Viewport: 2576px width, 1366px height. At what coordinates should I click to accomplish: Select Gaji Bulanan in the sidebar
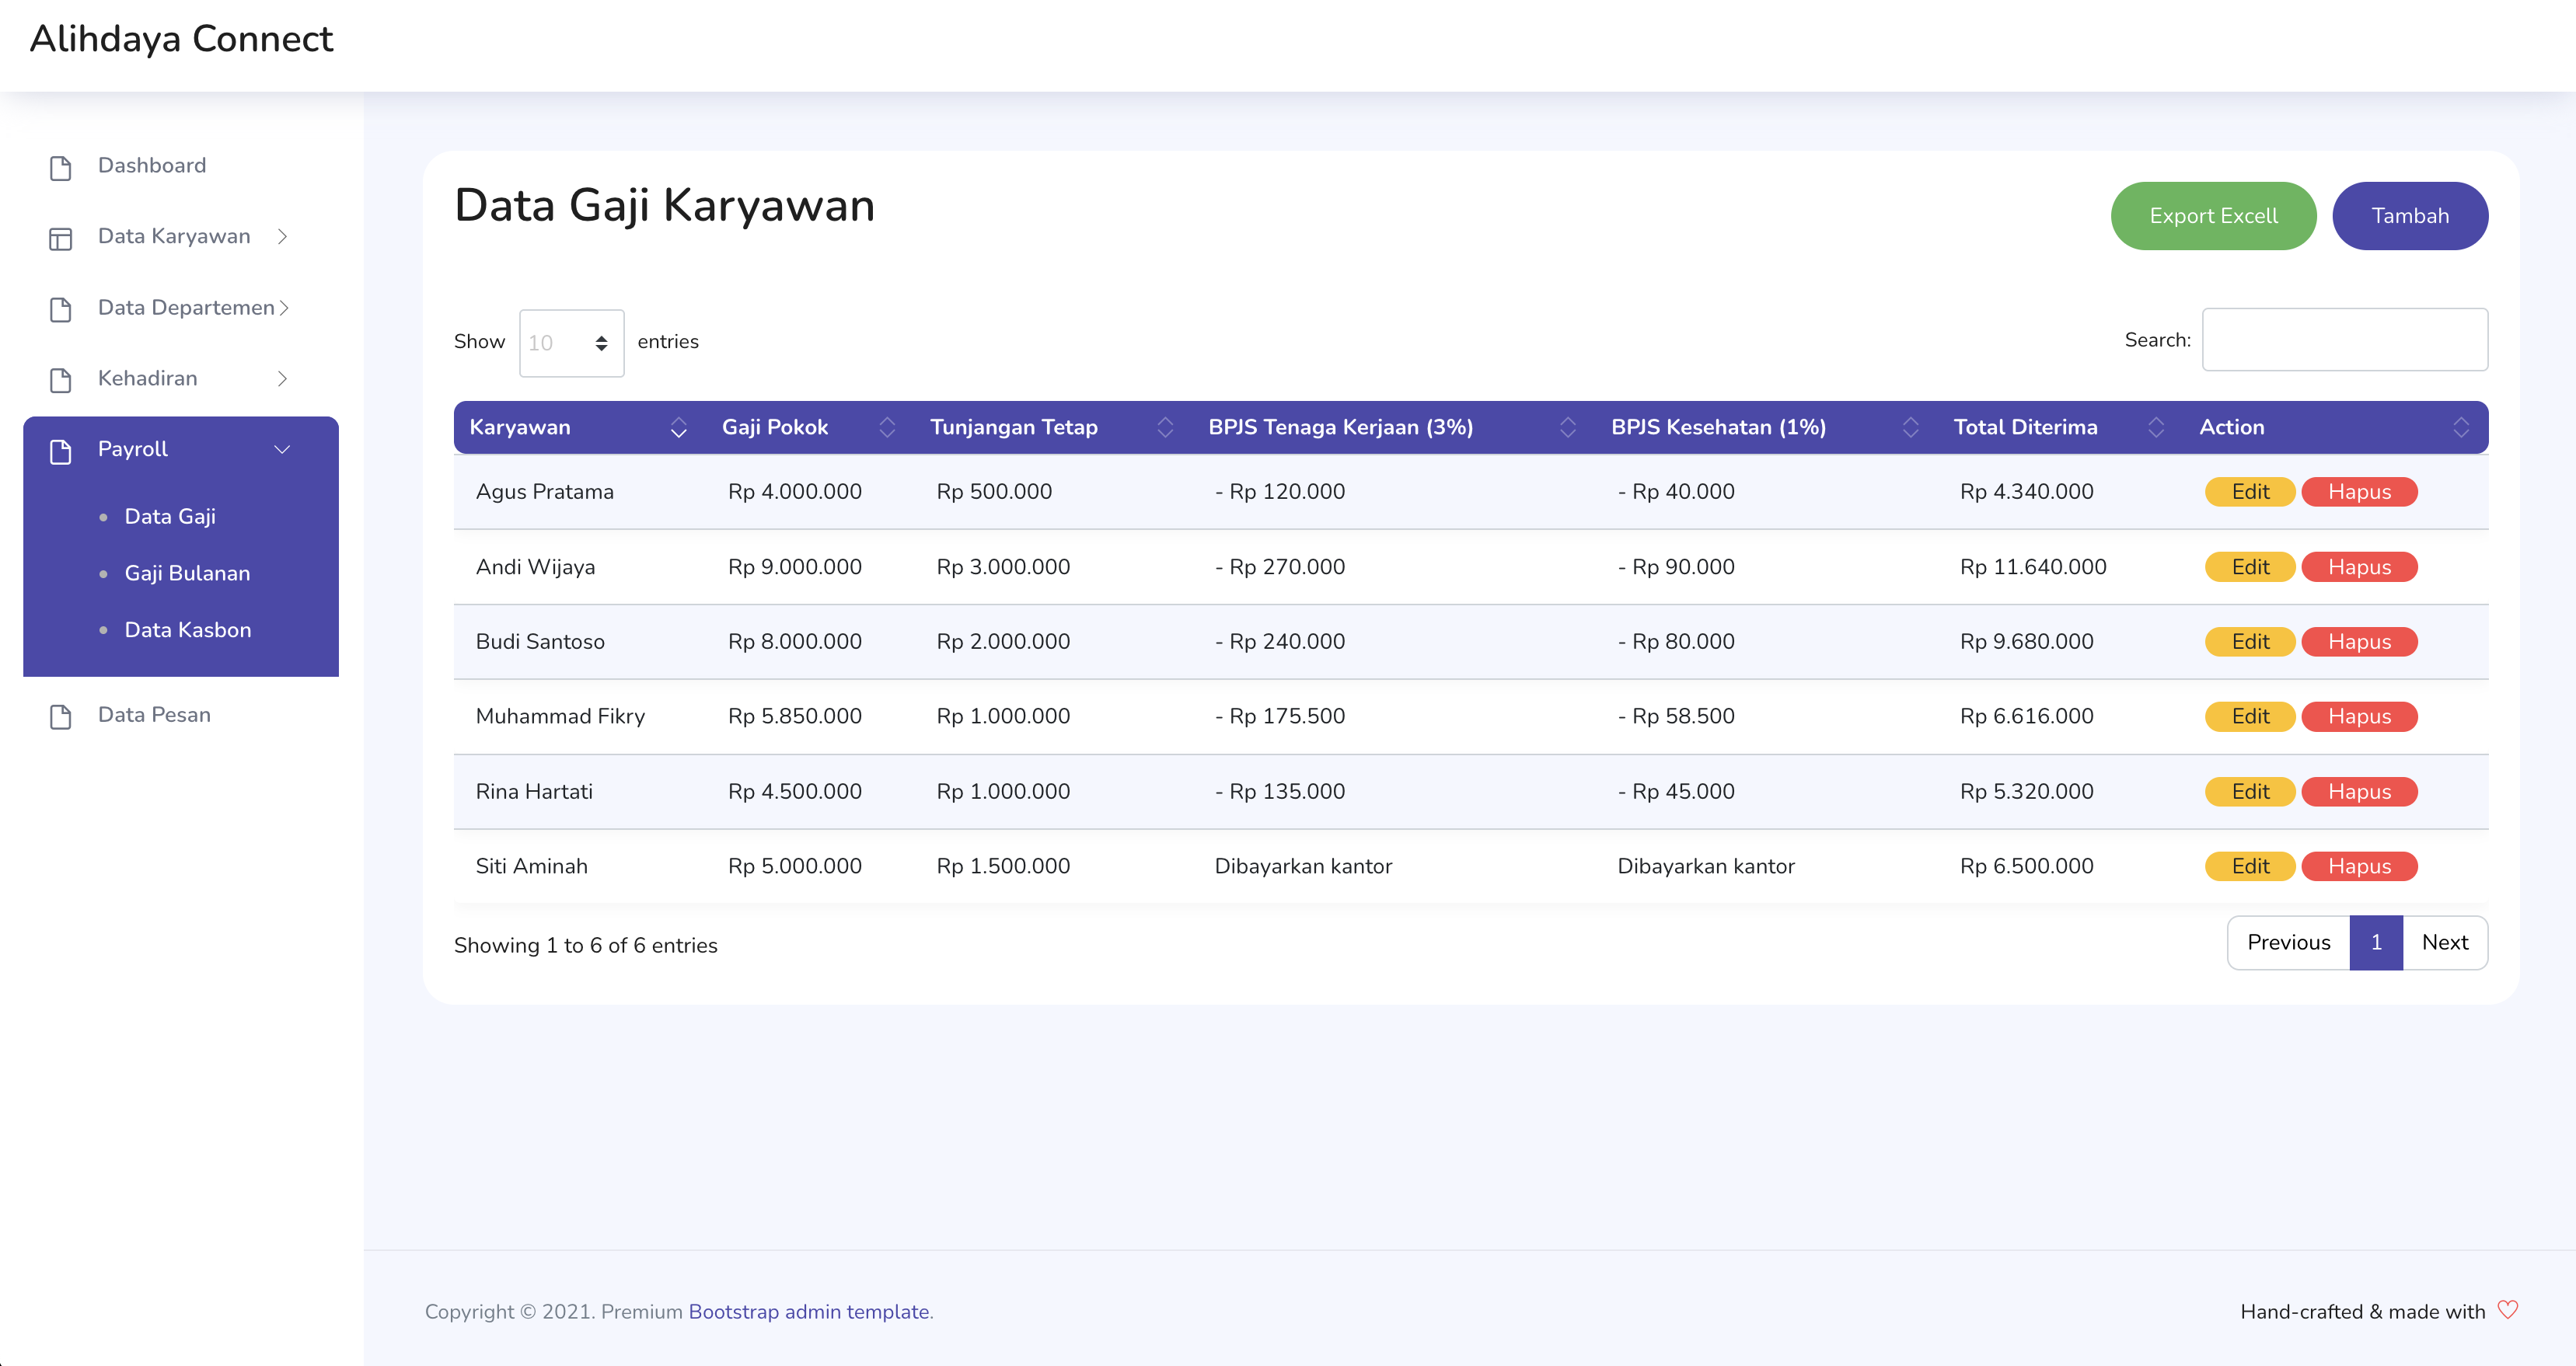pyautogui.click(x=187, y=573)
